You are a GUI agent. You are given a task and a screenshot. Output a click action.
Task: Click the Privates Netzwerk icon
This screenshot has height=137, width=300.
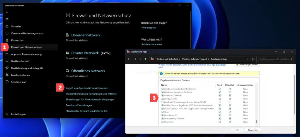click(x=67, y=53)
